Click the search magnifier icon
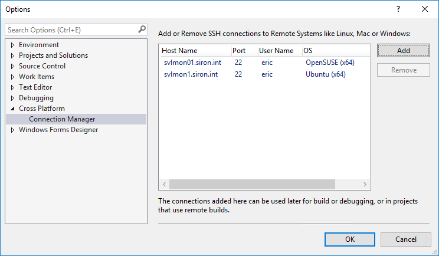 (x=142, y=29)
